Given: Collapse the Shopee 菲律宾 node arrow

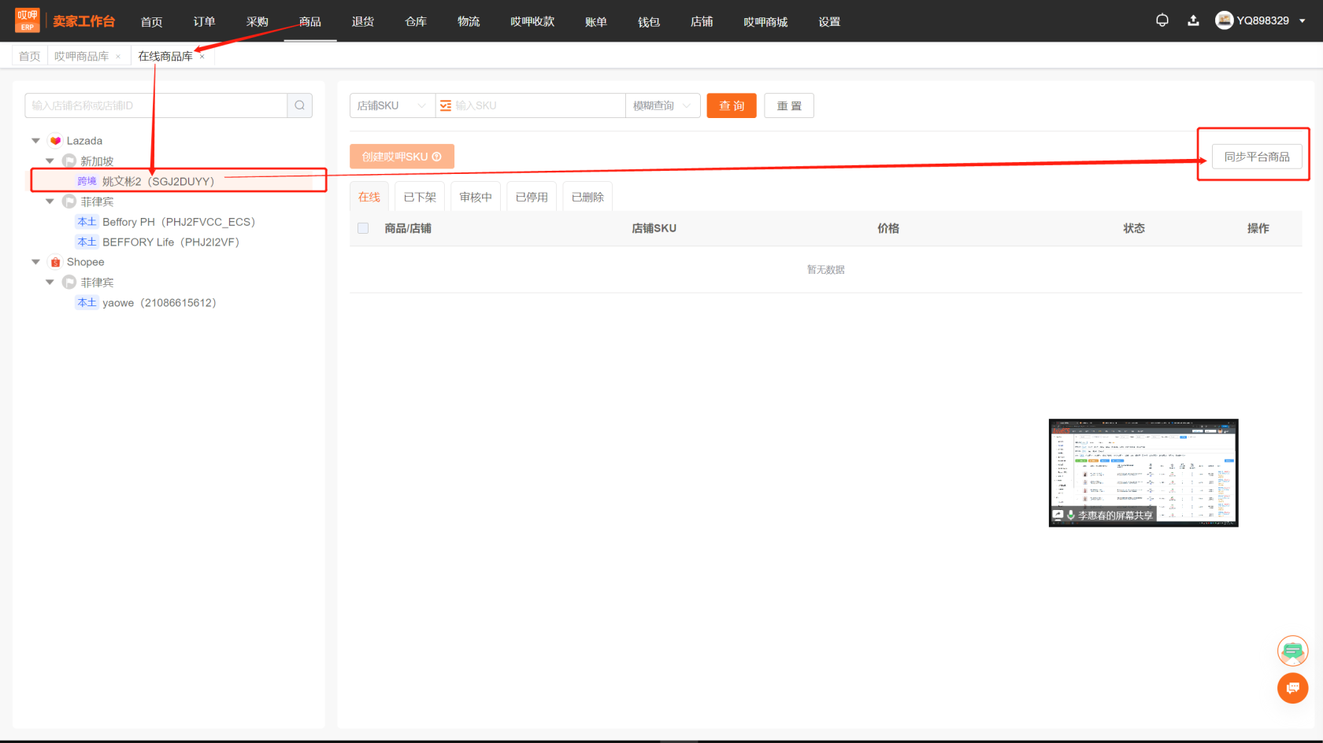Looking at the screenshot, I should click(50, 282).
